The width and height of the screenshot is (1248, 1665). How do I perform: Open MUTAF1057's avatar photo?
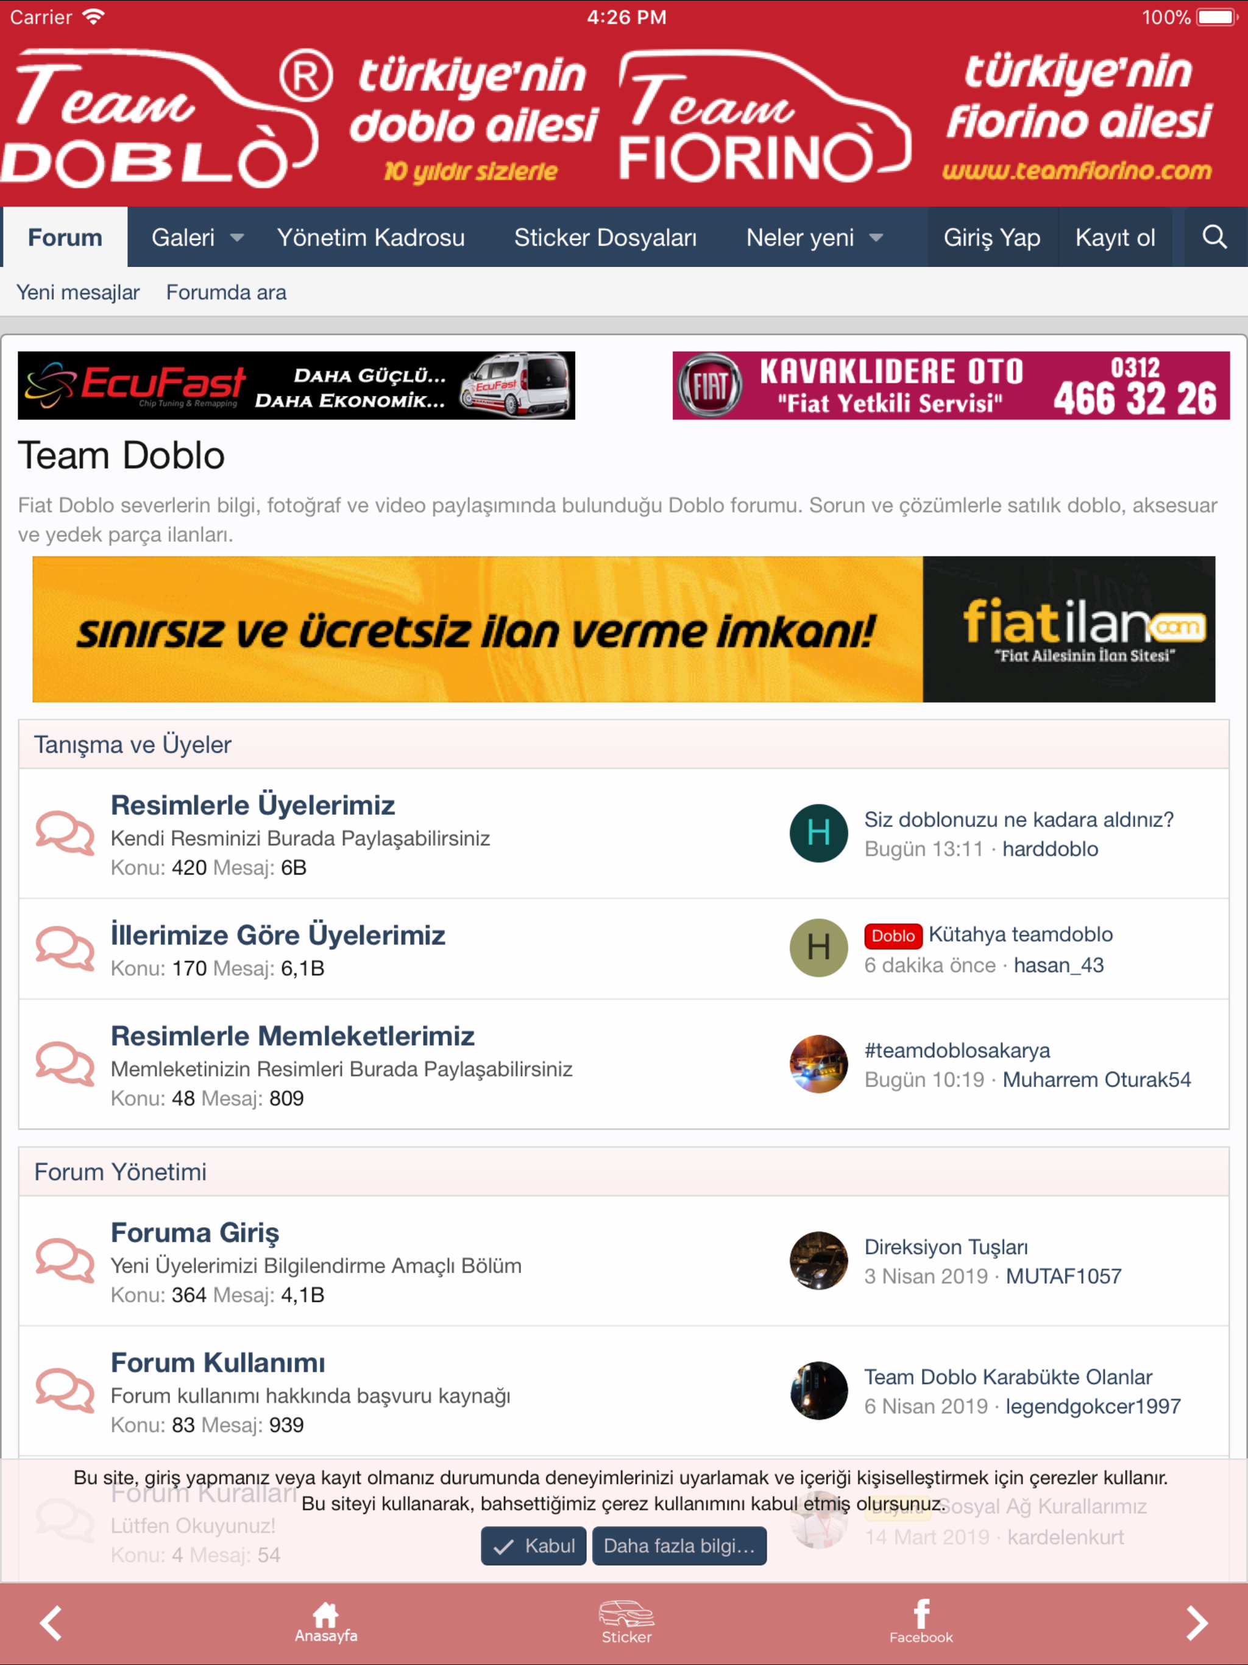(819, 1260)
